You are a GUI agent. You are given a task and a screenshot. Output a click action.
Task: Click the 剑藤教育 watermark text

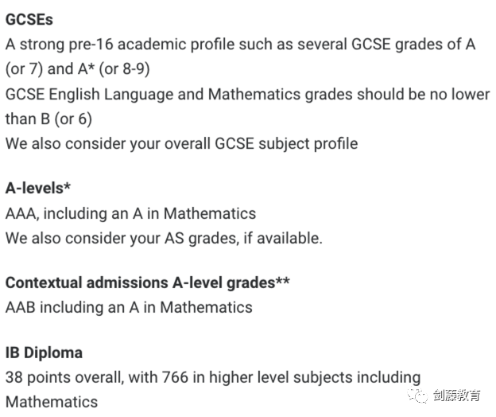pyautogui.click(x=457, y=396)
